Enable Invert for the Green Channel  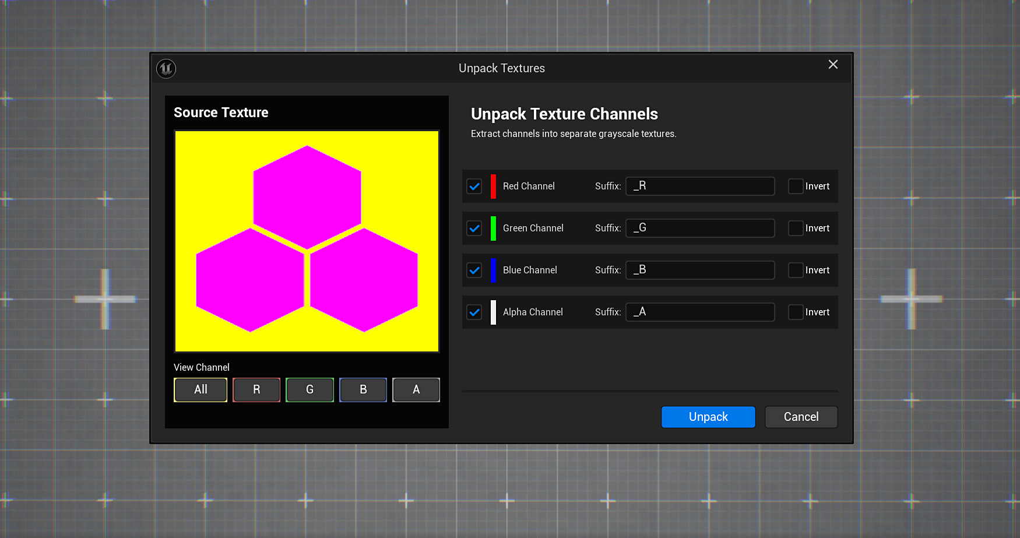[795, 228]
